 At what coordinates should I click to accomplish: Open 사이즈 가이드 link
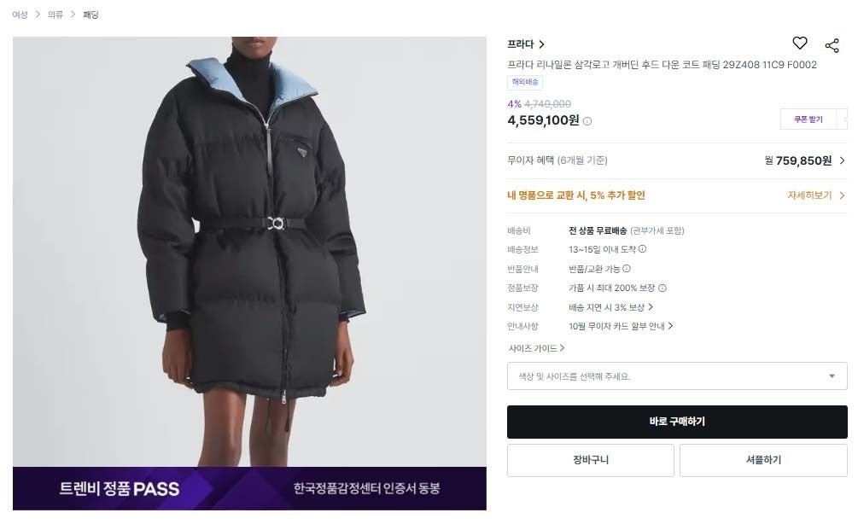pos(536,348)
